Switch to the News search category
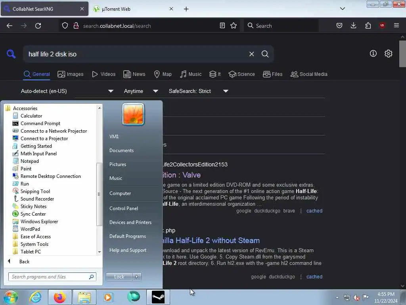 (134, 74)
